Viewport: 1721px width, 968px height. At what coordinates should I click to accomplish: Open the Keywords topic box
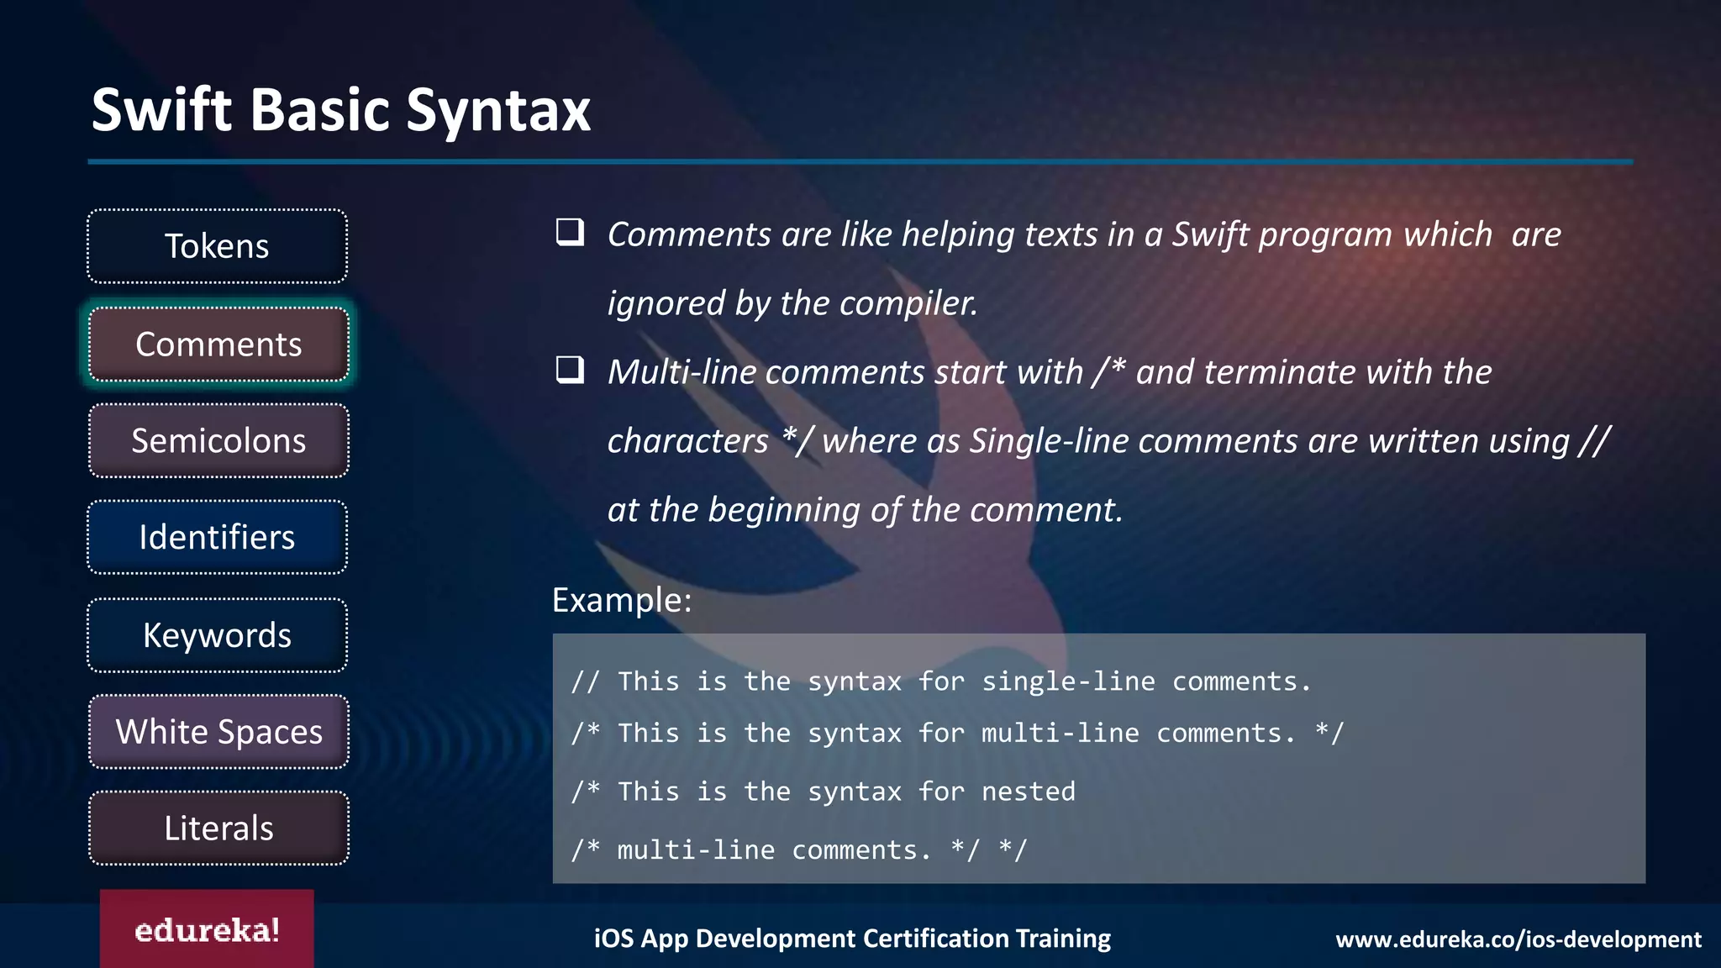click(217, 635)
